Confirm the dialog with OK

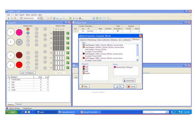click(x=119, y=86)
